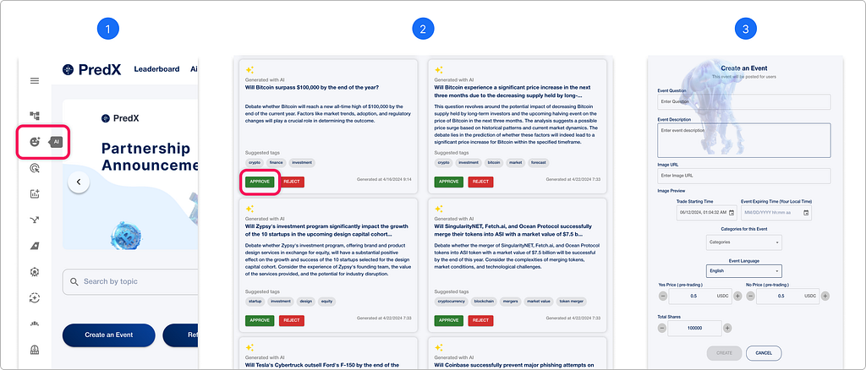The image size is (866, 370).
Task: Click the badge gear sidebar icon
Action: coord(35,272)
